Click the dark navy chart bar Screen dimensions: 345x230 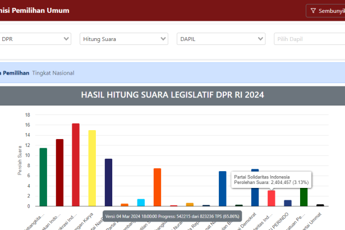(108, 182)
